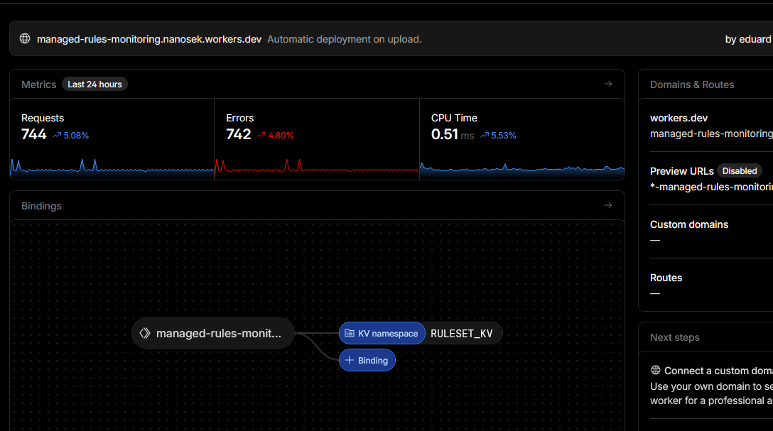Select the diamond worker node icon
Image resolution: width=773 pixels, height=431 pixels.
click(145, 333)
